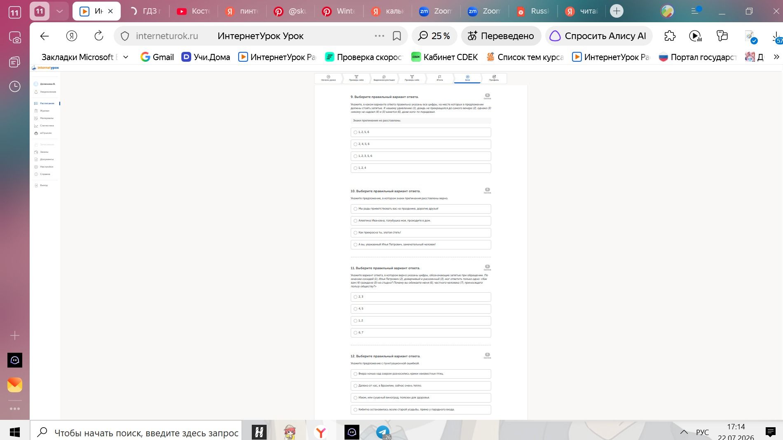Open more sidebar options three dots
783x440 pixels.
point(15,409)
